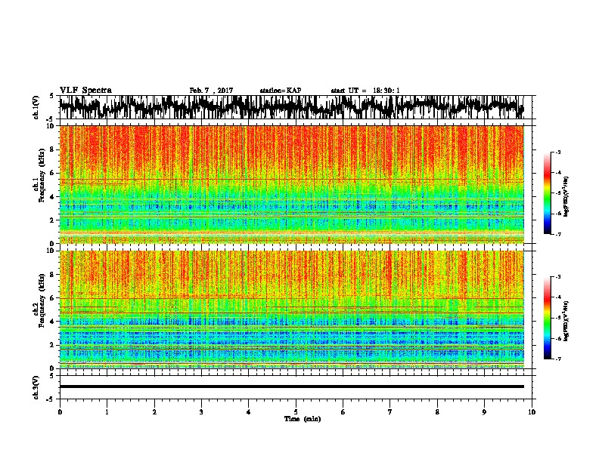Viewport: 599px width, 462px height.
Task: Click the "ch.1(V)" waveform axis label
Action: point(36,107)
